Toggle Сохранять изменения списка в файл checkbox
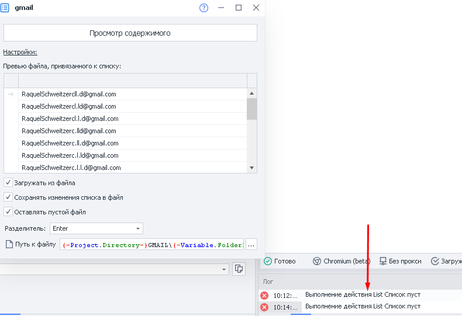 (x=8, y=197)
